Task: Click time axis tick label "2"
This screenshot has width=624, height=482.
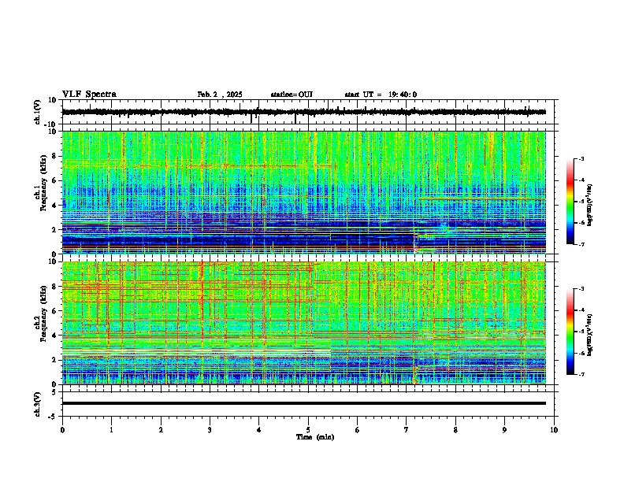Action: (x=161, y=430)
